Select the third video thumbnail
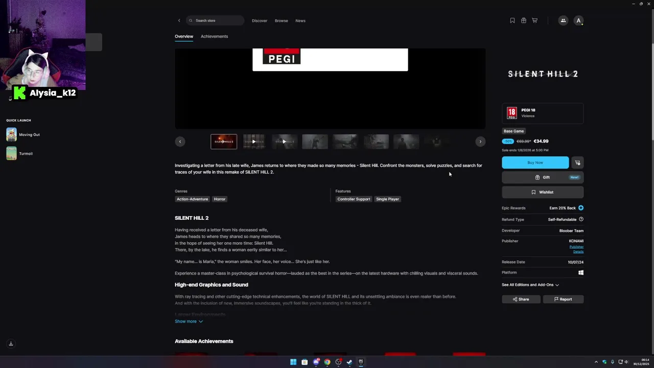 [284, 142]
